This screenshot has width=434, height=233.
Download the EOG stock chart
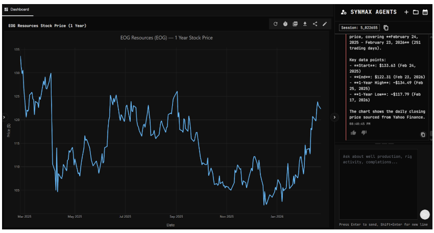tap(305, 24)
